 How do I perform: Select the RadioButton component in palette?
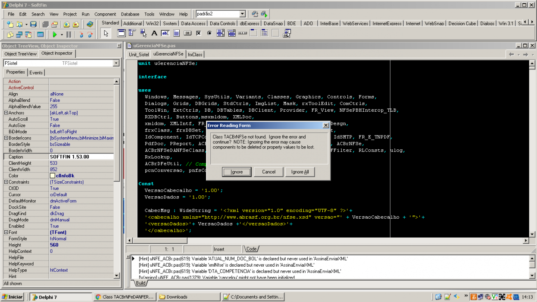(x=210, y=33)
